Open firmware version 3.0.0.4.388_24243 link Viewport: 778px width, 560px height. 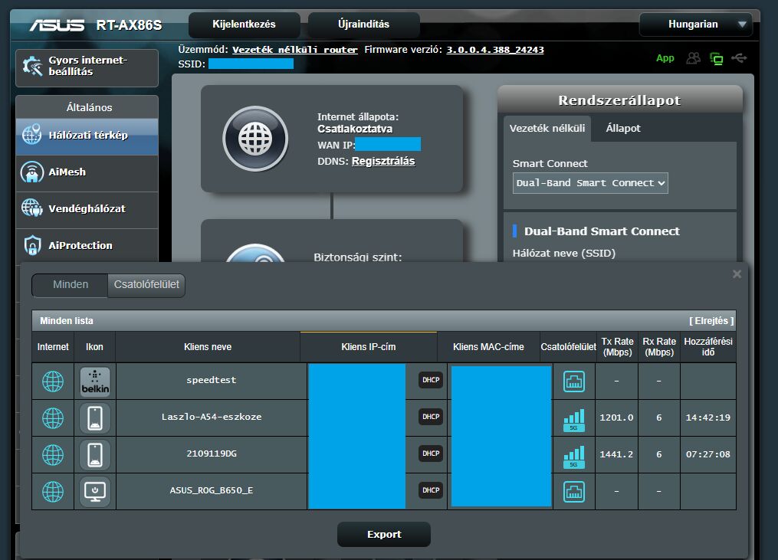495,50
